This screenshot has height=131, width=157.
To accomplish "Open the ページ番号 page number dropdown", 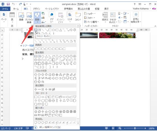I will [92, 22].
